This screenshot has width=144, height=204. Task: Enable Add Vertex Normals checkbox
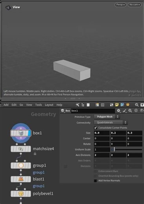(96, 181)
